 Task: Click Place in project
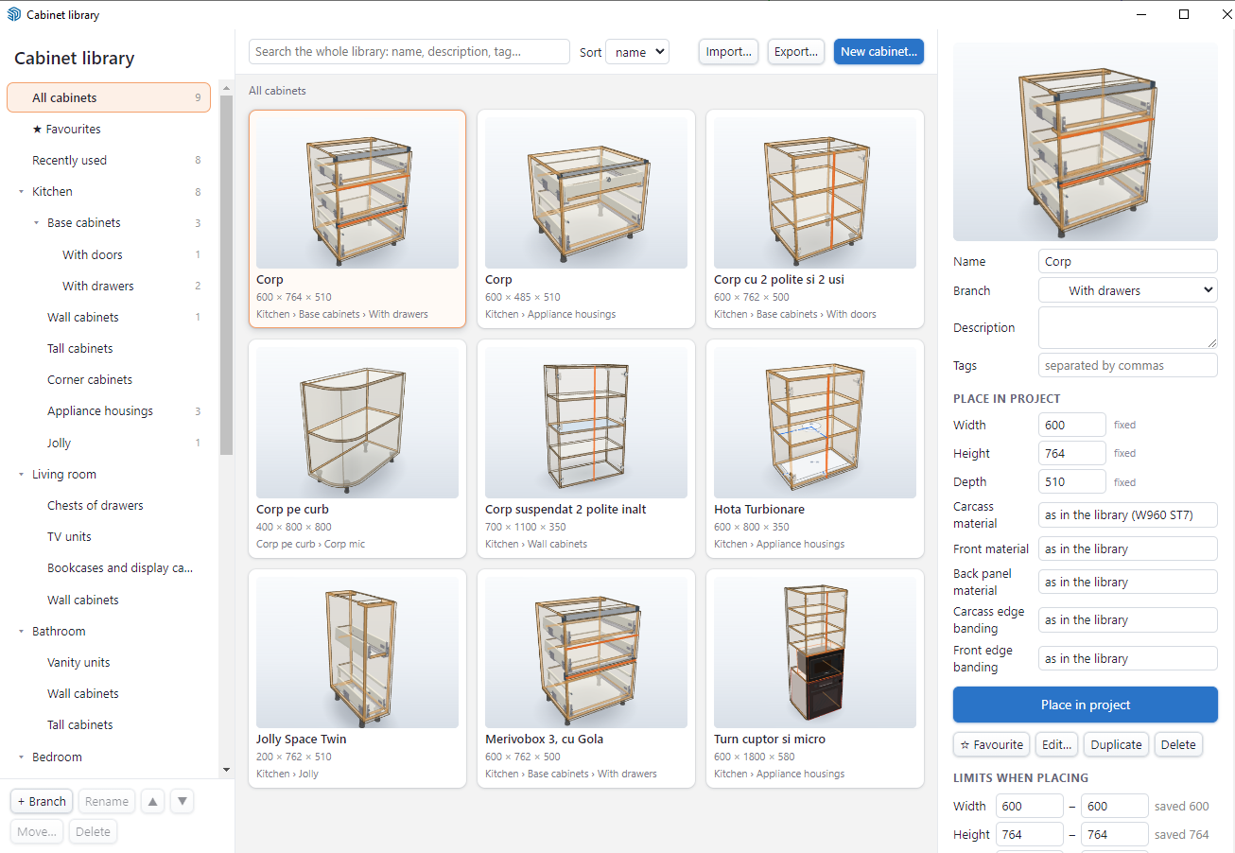pyautogui.click(x=1086, y=705)
